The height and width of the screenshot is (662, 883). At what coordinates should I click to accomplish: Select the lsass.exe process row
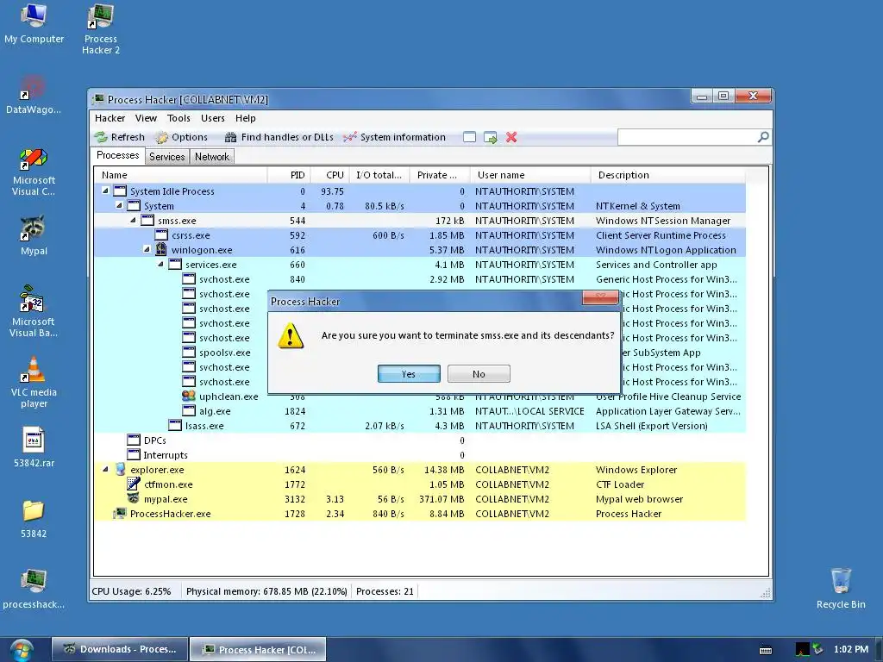[420, 426]
